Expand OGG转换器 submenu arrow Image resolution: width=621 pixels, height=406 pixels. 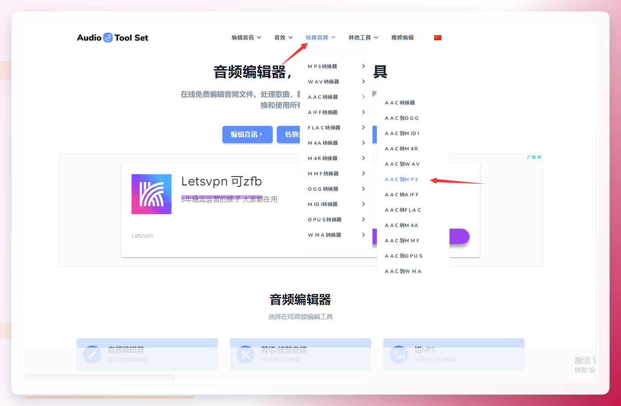tap(363, 189)
